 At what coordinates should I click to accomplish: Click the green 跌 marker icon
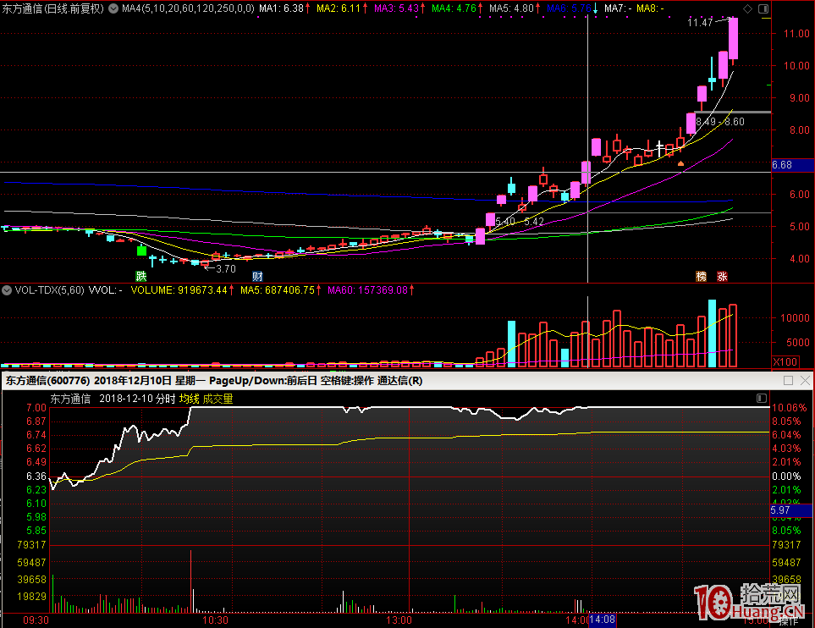[x=141, y=276]
